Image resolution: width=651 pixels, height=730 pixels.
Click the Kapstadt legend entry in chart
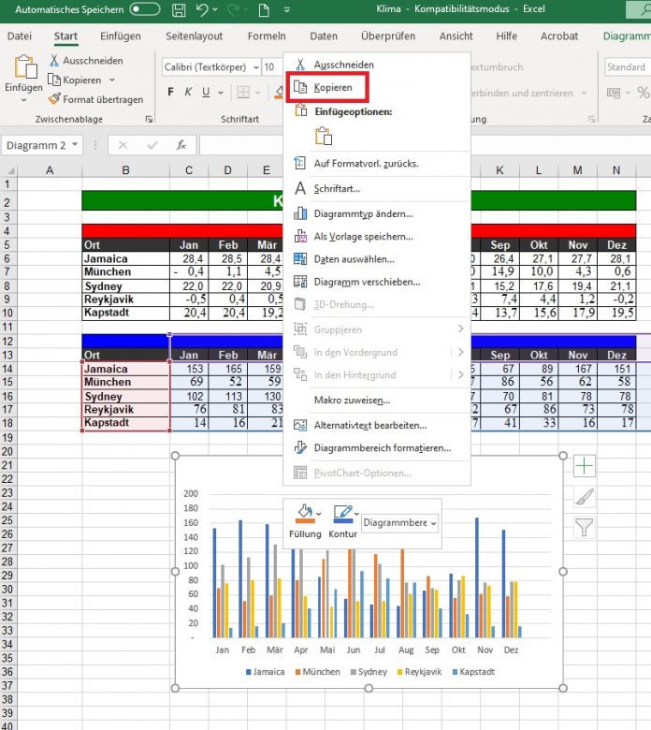[x=473, y=672]
